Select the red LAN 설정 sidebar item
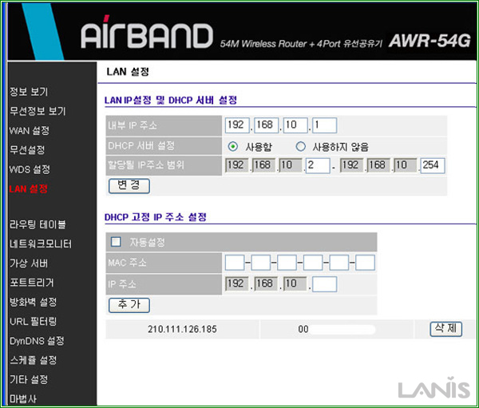Image resolution: width=479 pixels, height=408 pixels. tap(29, 188)
